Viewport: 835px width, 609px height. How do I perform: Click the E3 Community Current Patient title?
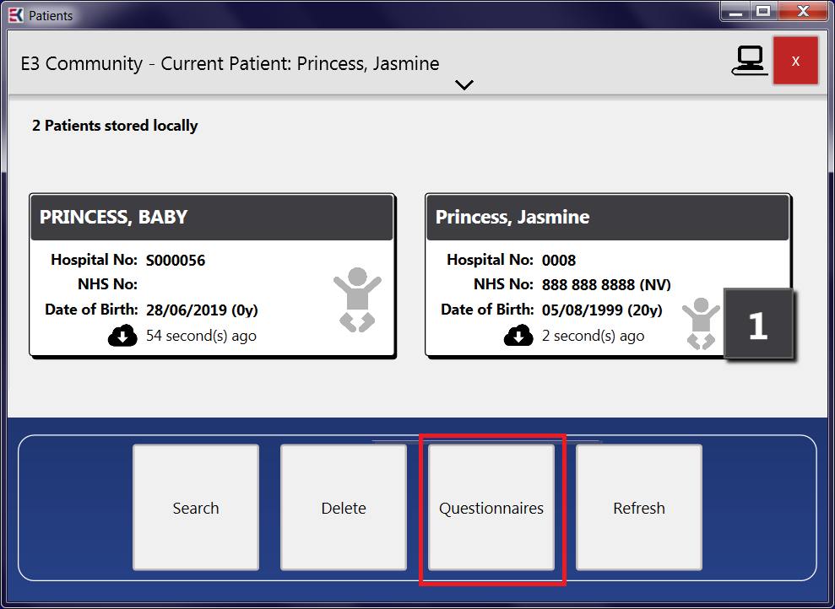click(x=230, y=63)
